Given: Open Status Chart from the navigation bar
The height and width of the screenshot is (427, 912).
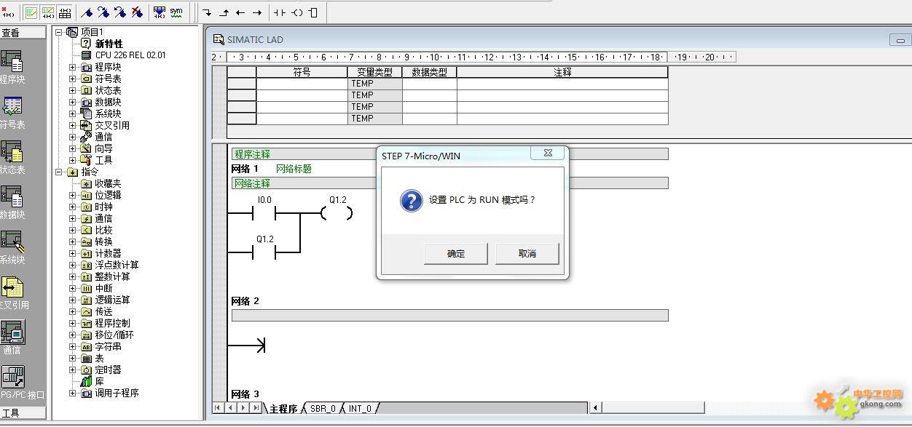Looking at the screenshot, I should click(x=12, y=157).
